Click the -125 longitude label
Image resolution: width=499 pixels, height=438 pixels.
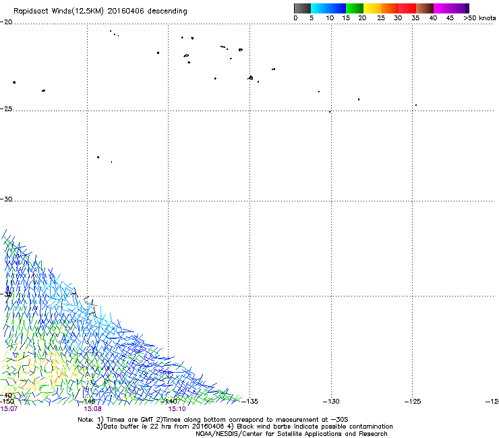point(413,402)
